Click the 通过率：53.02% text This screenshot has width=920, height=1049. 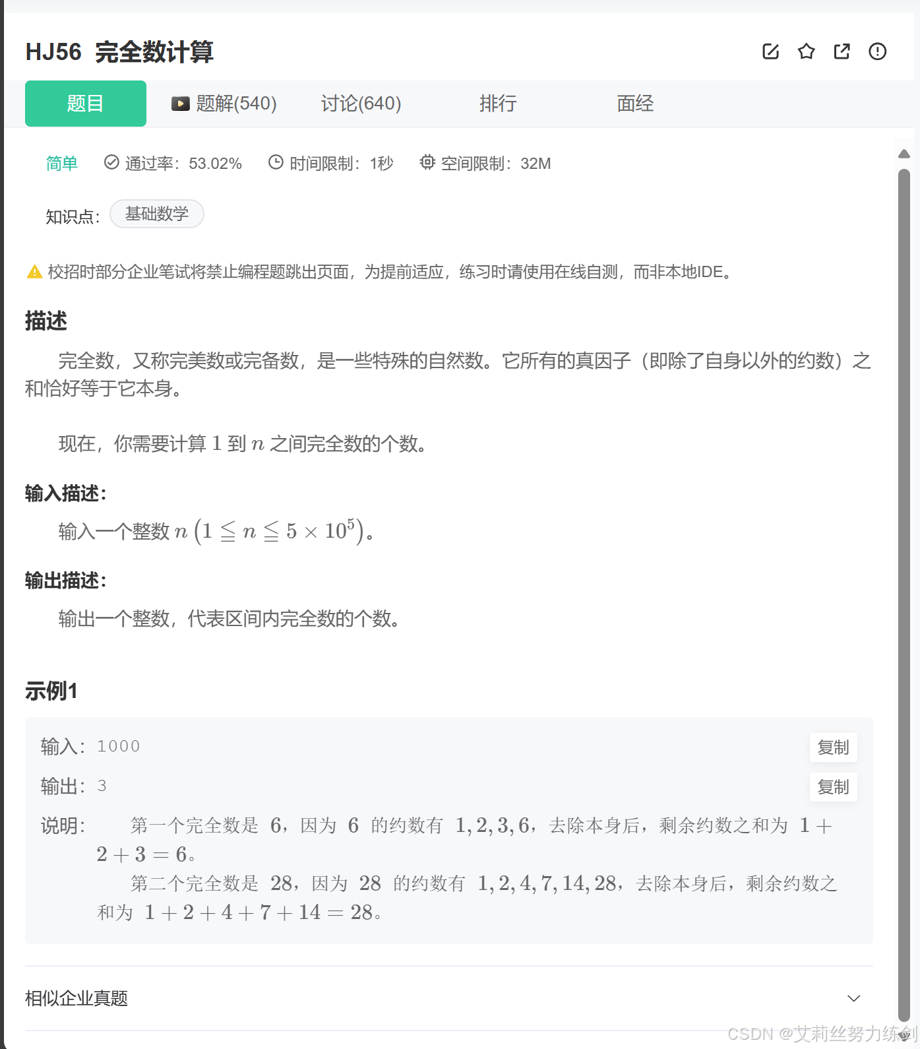coord(183,163)
